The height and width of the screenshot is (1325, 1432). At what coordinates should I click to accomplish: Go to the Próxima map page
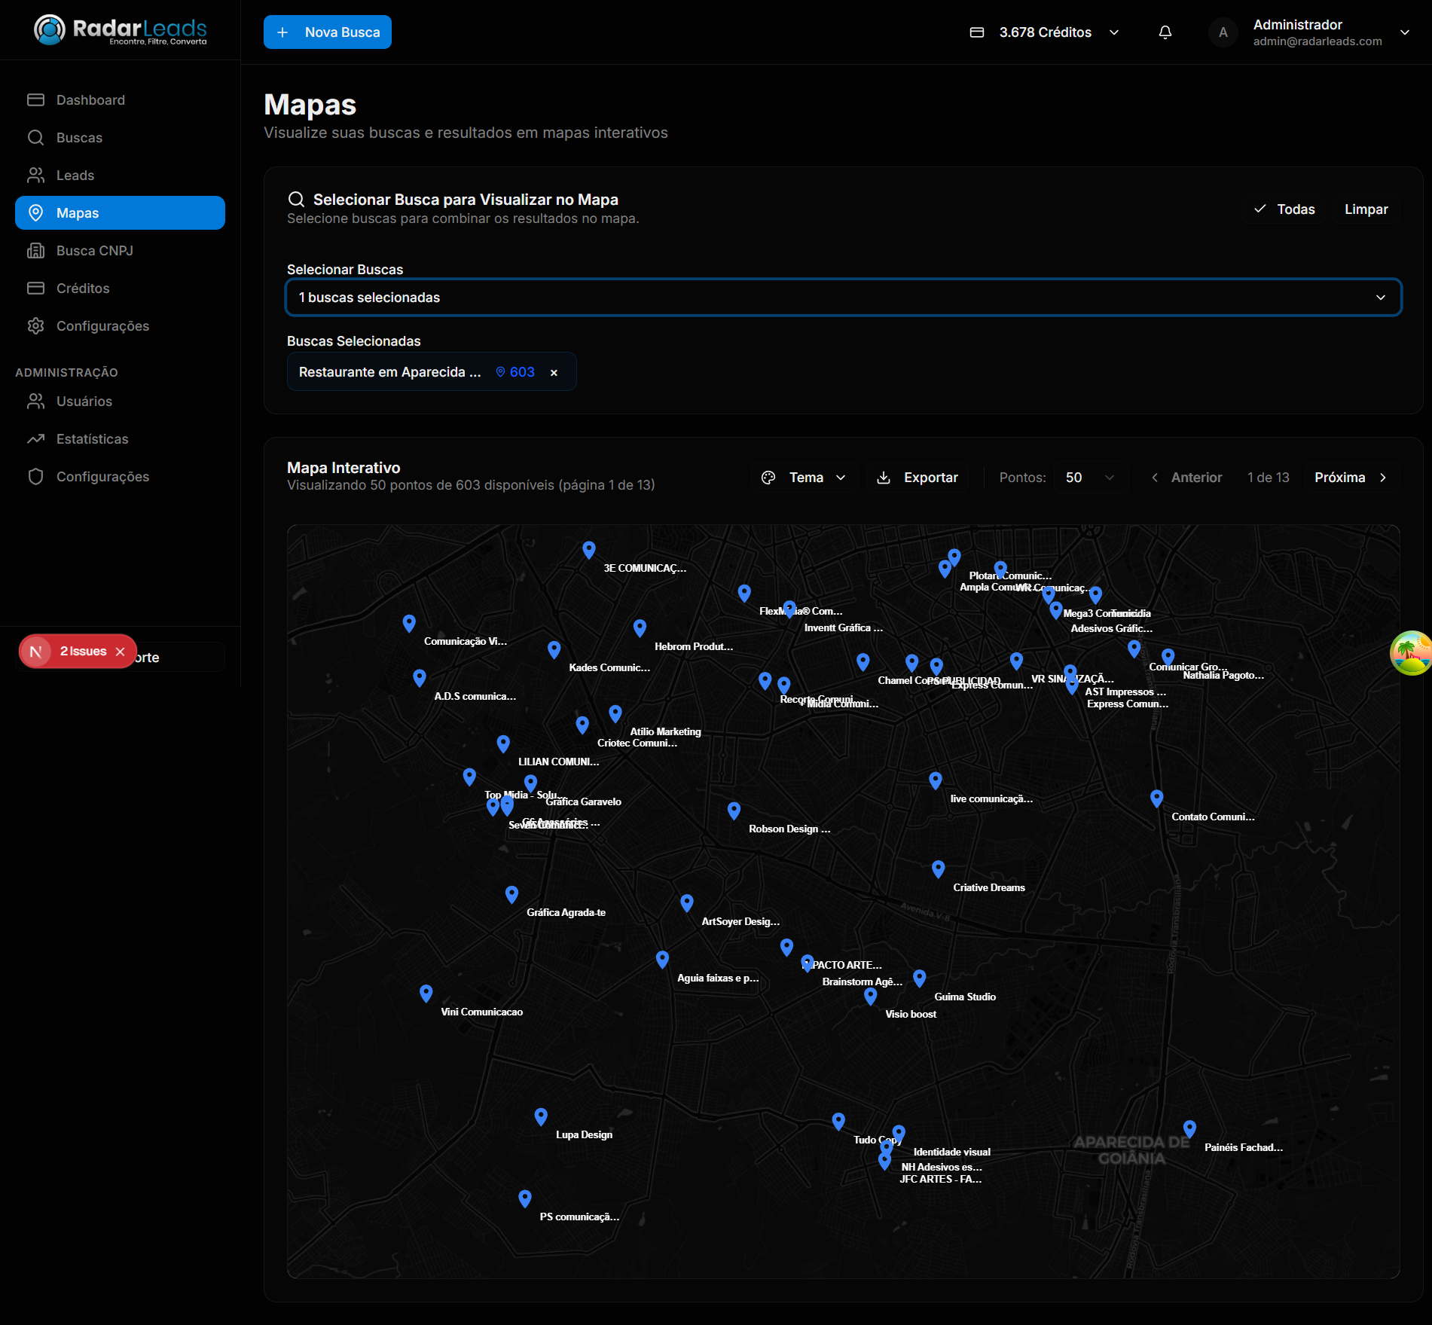[x=1351, y=478]
